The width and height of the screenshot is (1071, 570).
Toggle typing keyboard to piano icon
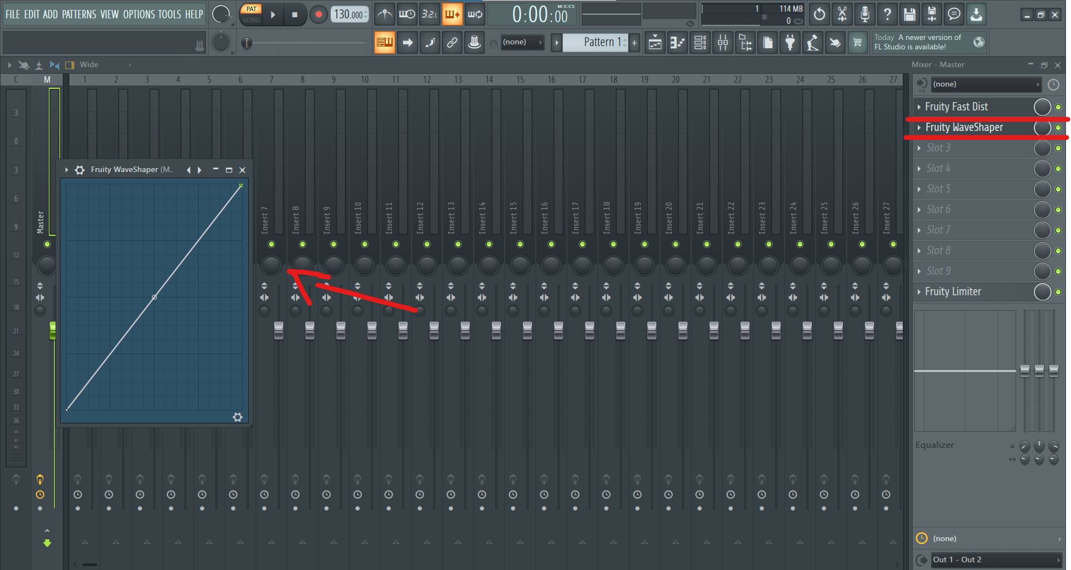pyautogui.click(x=384, y=42)
